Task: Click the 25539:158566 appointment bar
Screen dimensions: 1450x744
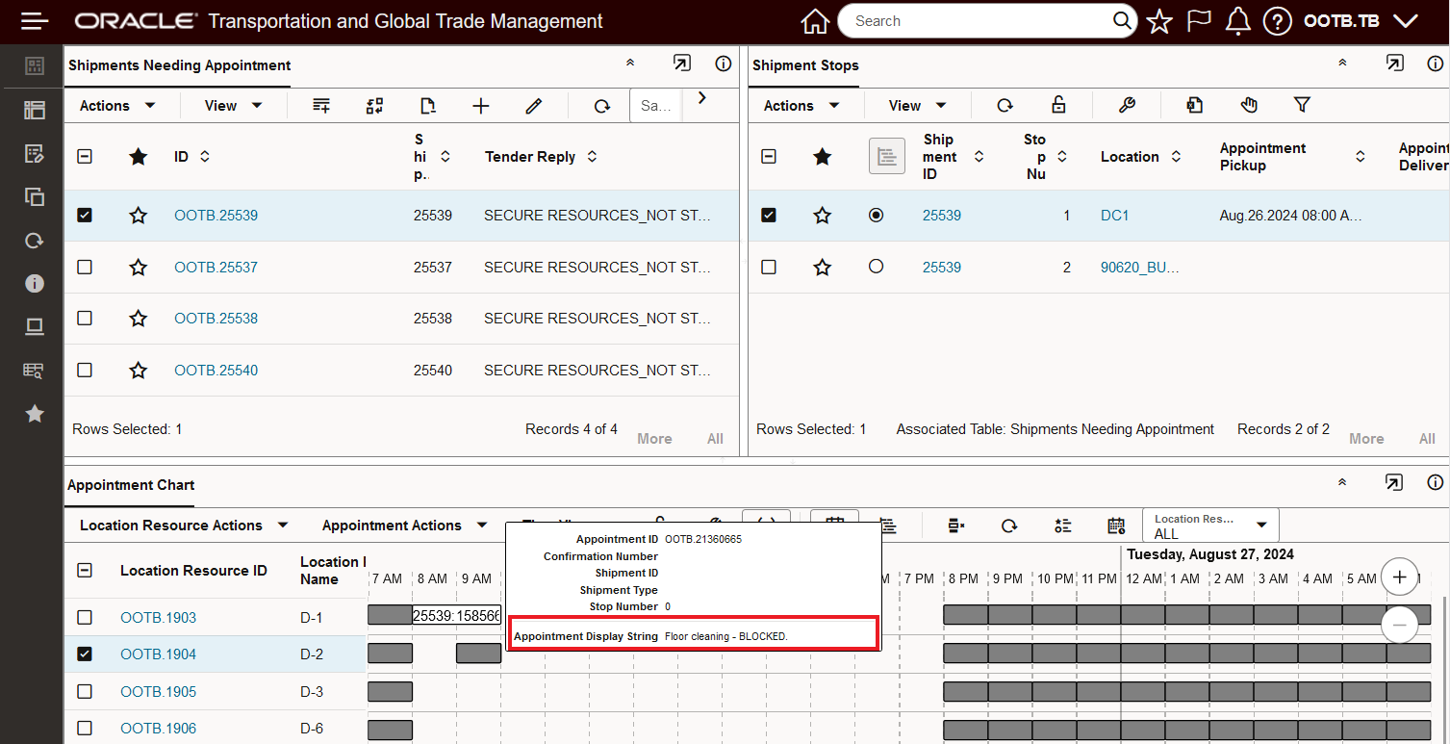Action: tap(457, 615)
